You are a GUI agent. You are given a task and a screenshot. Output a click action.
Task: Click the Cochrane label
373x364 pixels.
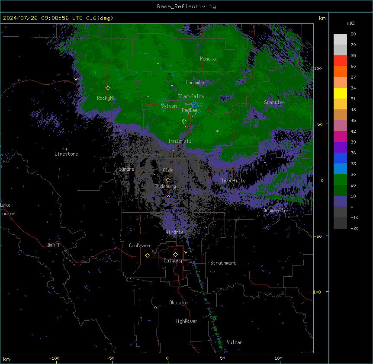point(139,246)
